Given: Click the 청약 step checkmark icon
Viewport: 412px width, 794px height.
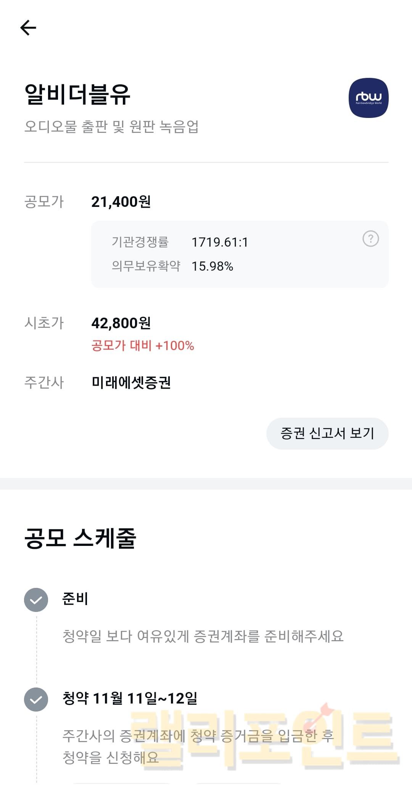Looking at the screenshot, I should tap(36, 699).
